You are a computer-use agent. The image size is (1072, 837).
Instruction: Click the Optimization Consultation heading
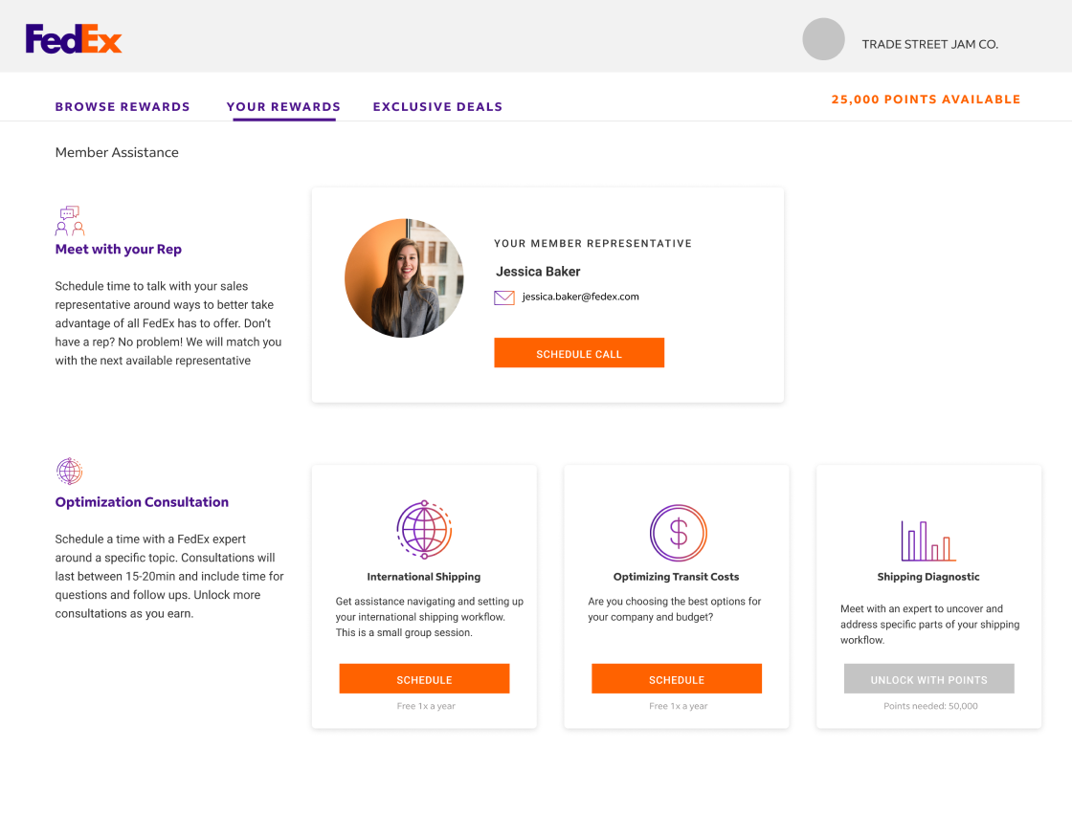(x=142, y=502)
